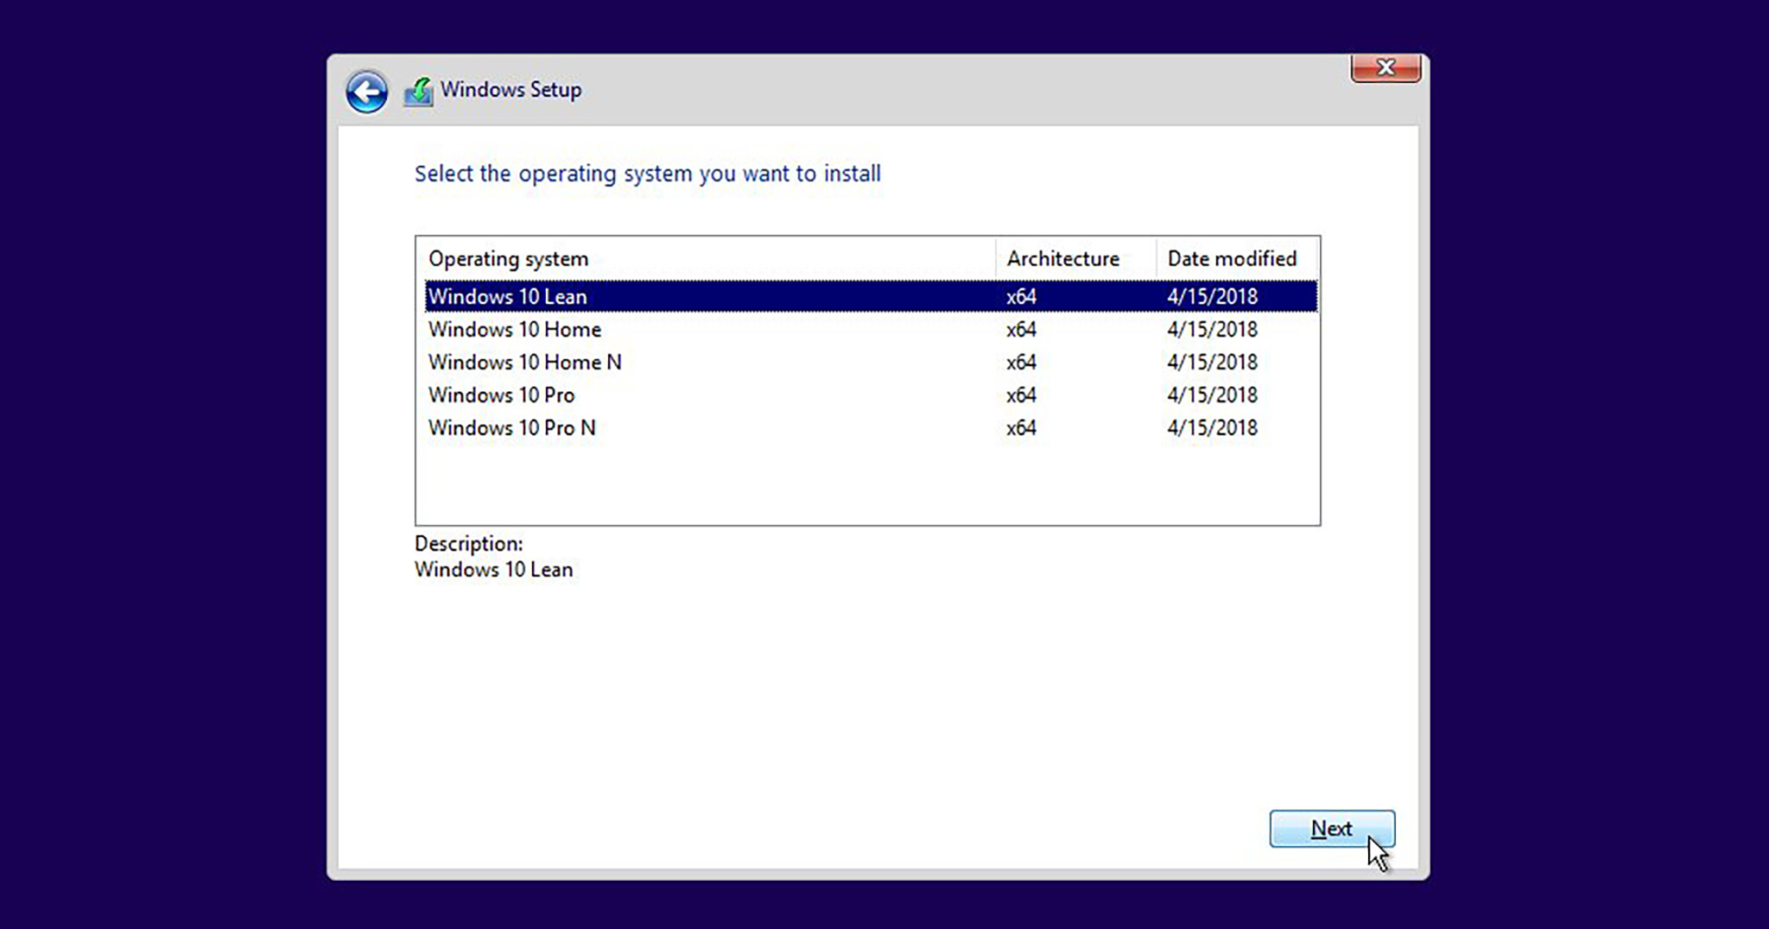Continue with the Next button
This screenshot has width=1769, height=929.
coord(1332,829)
